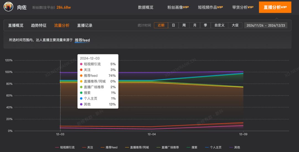Toggle 短视频引流 series in legend
Screen dimensions: 299x152
point(65,148)
